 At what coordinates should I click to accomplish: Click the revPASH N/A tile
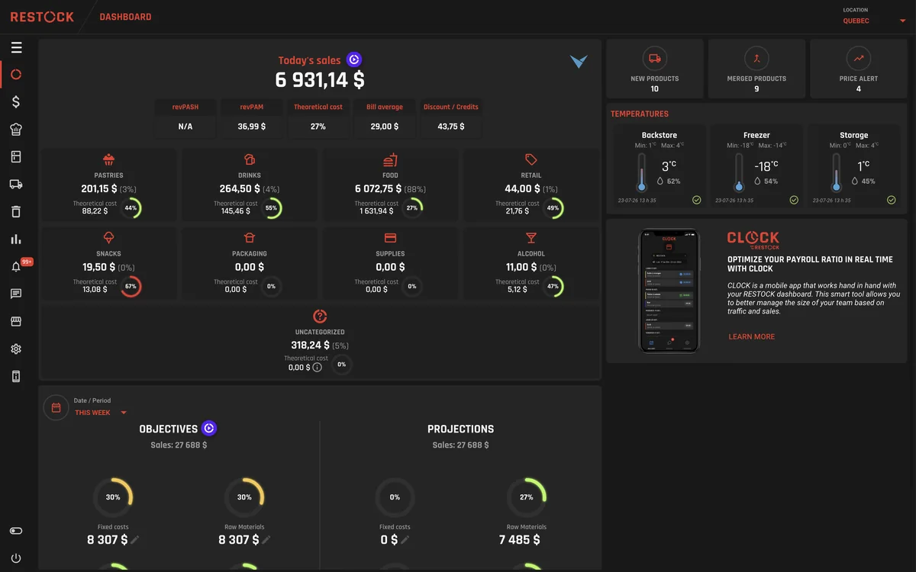coord(185,118)
